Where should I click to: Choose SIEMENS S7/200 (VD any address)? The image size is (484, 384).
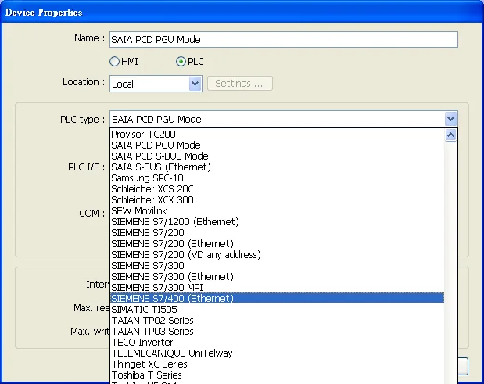[x=278, y=255]
